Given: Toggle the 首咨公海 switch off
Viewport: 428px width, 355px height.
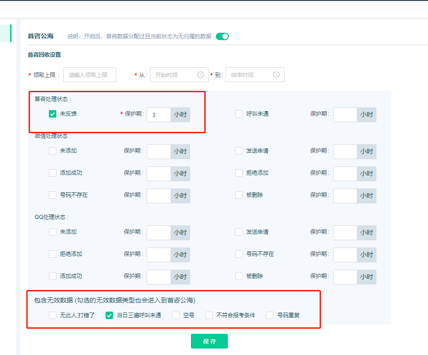Looking at the screenshot, I should click(222, 36).
